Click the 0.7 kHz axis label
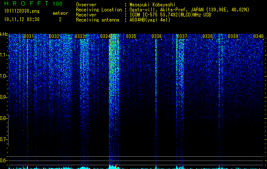 pyautogui.click(x=4, y=139)
